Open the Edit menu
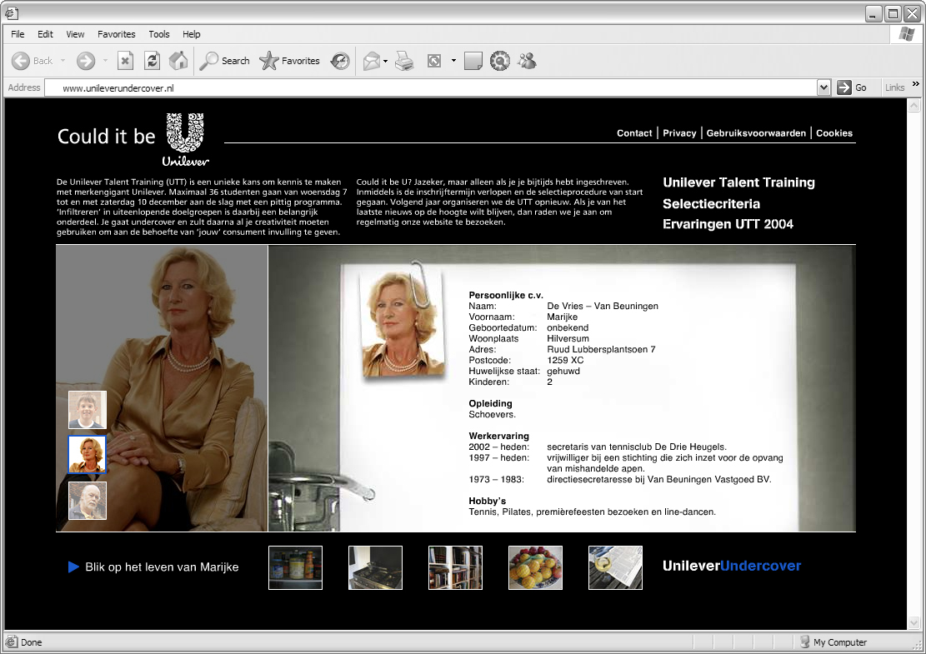The height and width of the screenshot is (654, 926). [45, 34]
